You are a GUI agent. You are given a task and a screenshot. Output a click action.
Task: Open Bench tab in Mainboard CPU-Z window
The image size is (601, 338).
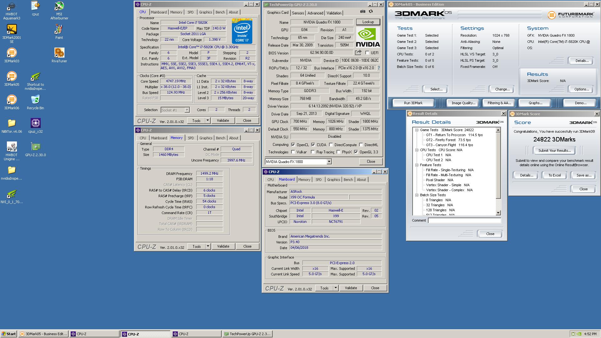[x=348, y=180]
